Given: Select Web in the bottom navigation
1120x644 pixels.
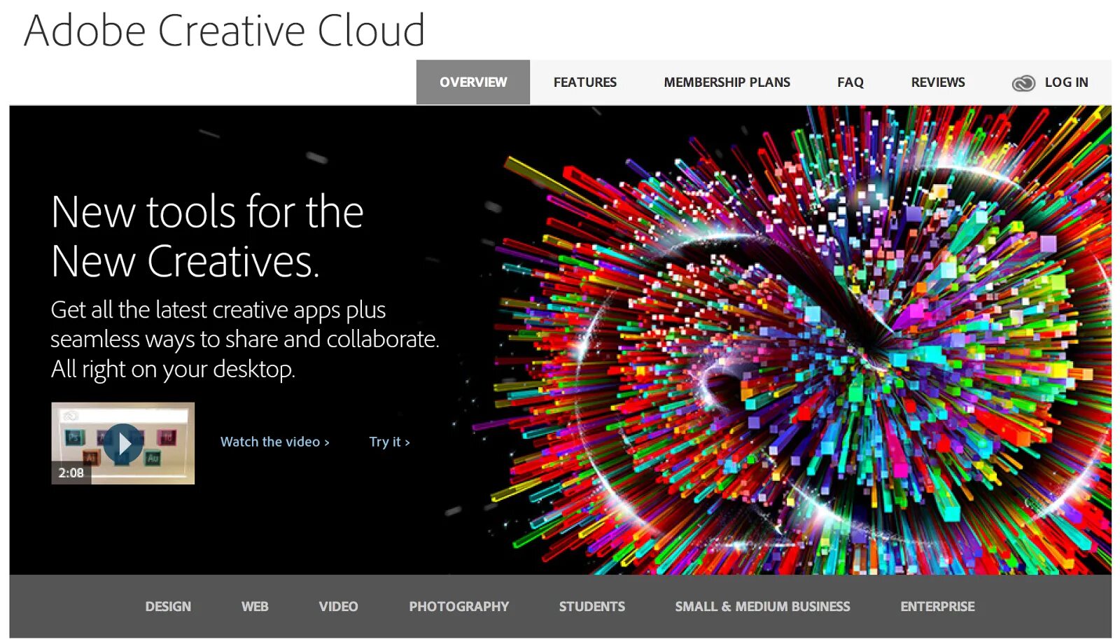Looking at the screenshot, I should pos(255,606).
